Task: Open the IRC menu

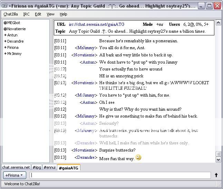Action: point(26,14)
